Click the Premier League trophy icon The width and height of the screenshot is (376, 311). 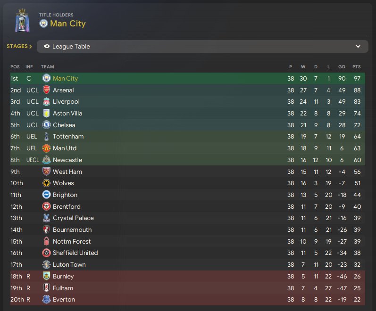(22, 21)
